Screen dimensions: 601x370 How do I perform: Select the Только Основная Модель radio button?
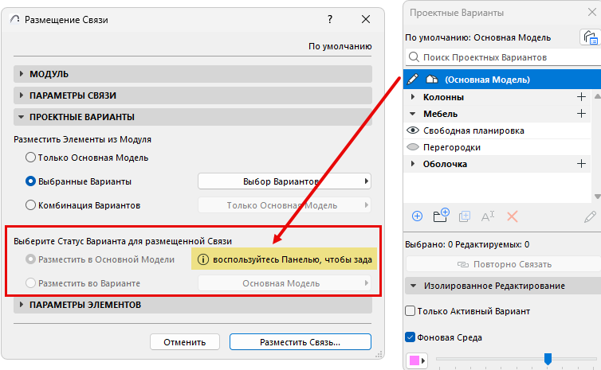[32, 158]
